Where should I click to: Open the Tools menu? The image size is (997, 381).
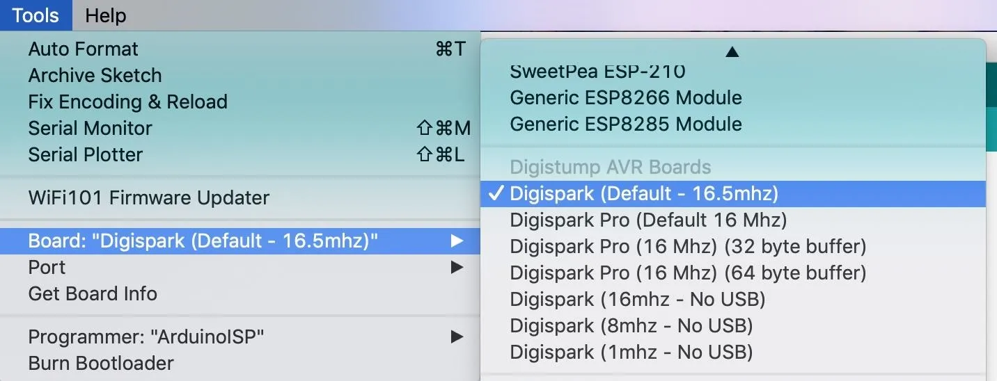36,15
